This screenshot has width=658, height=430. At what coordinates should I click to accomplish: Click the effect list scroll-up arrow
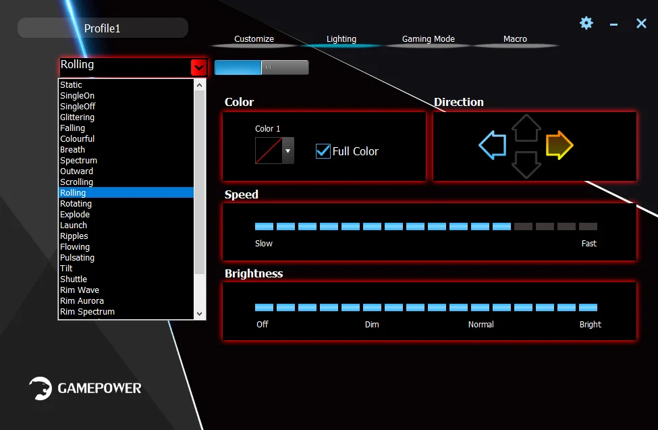[199, 85]
